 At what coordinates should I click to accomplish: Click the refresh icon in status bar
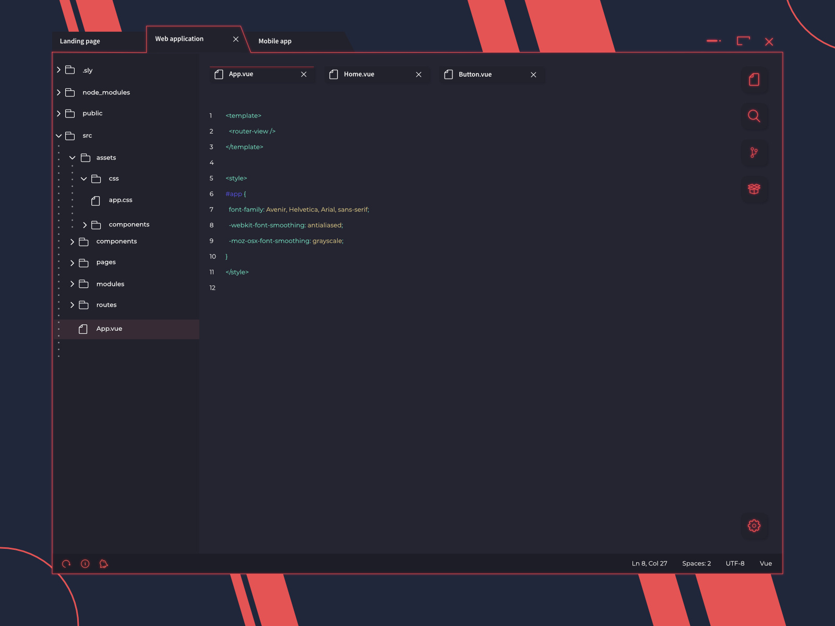pyautogui.click(x=66, y=563)
